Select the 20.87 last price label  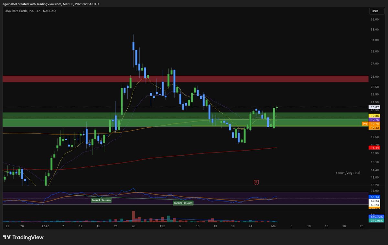[x=375, y=107]
